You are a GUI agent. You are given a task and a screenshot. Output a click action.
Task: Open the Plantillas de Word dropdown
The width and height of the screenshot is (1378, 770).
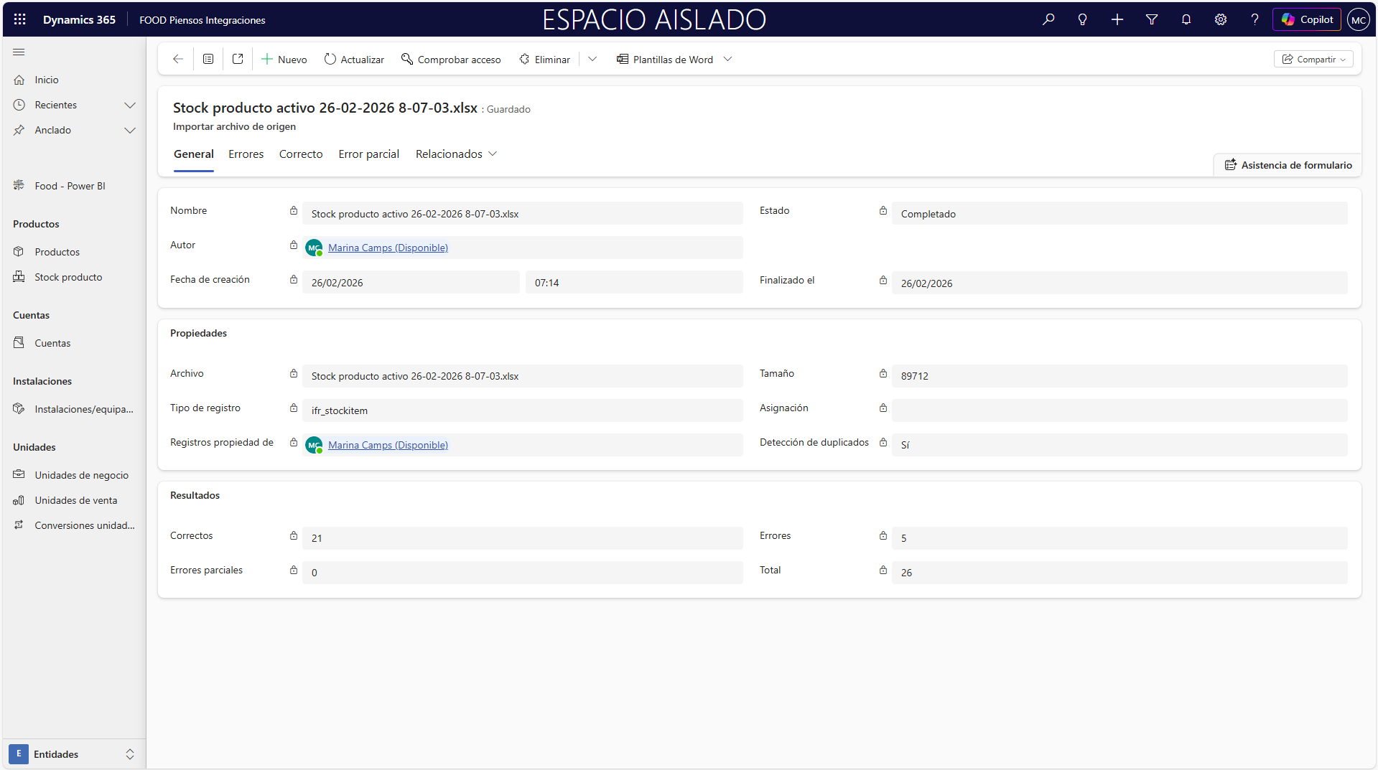(727, 60)
